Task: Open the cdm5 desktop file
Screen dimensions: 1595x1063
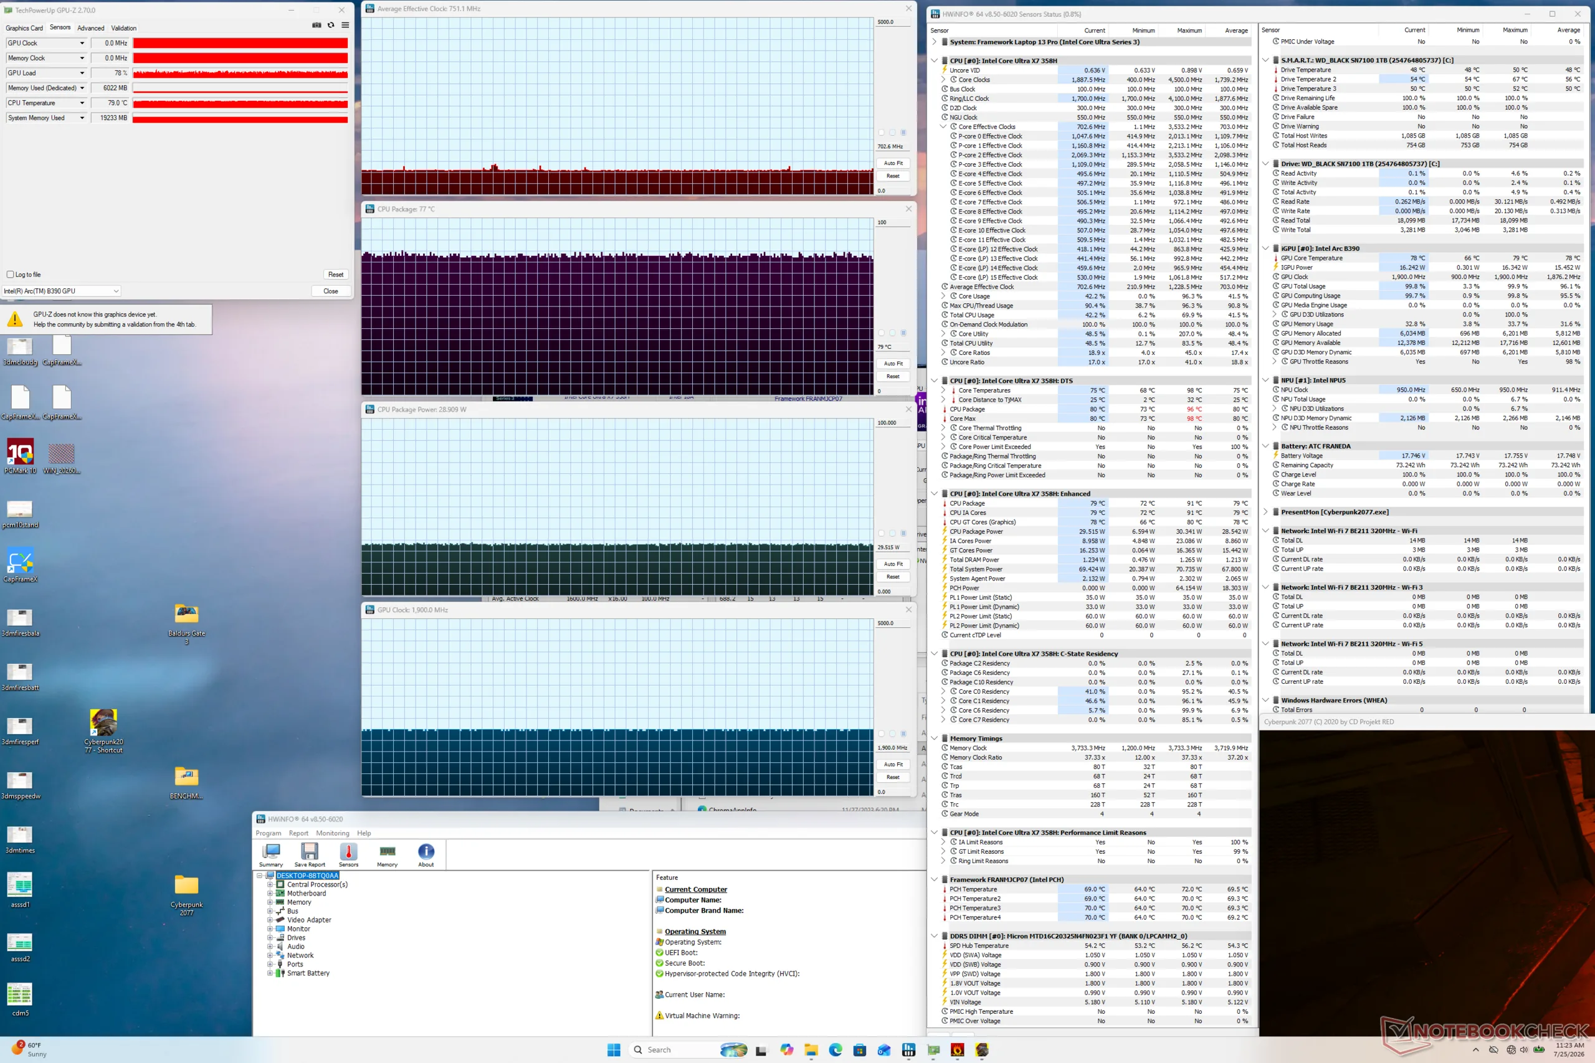Action: 21,999
